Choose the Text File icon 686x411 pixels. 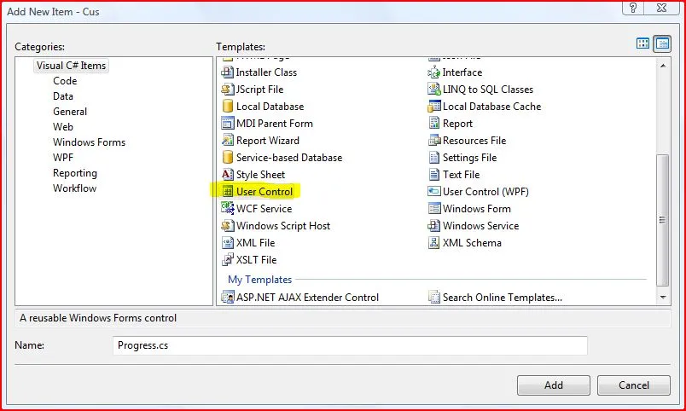pos(433,175)
